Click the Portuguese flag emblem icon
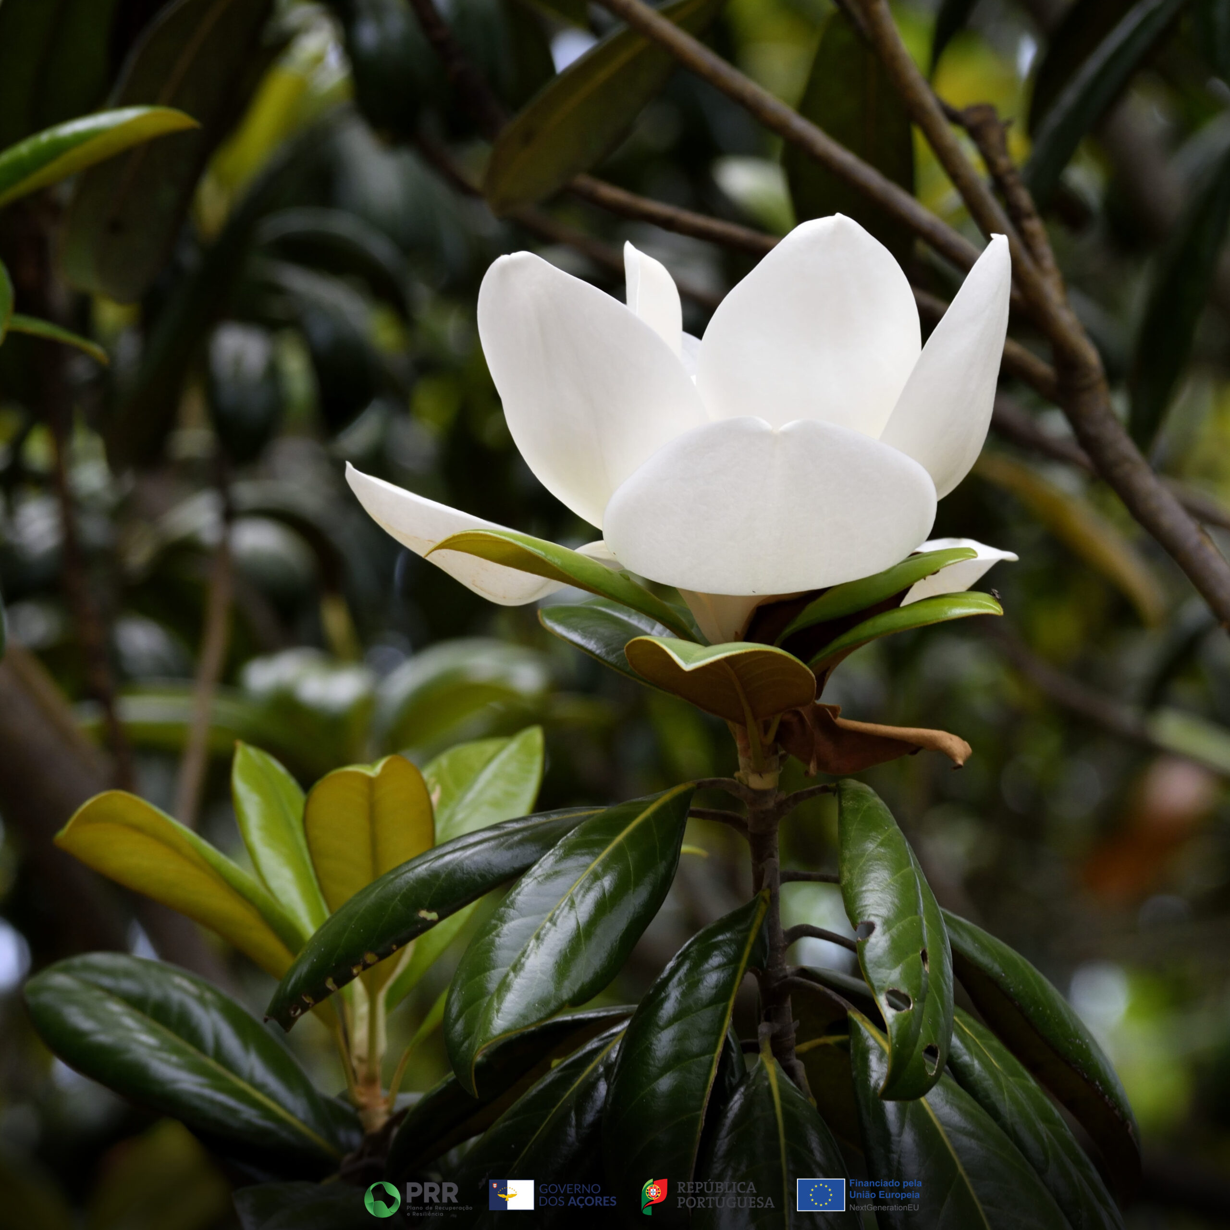 tap(654, 1195)
